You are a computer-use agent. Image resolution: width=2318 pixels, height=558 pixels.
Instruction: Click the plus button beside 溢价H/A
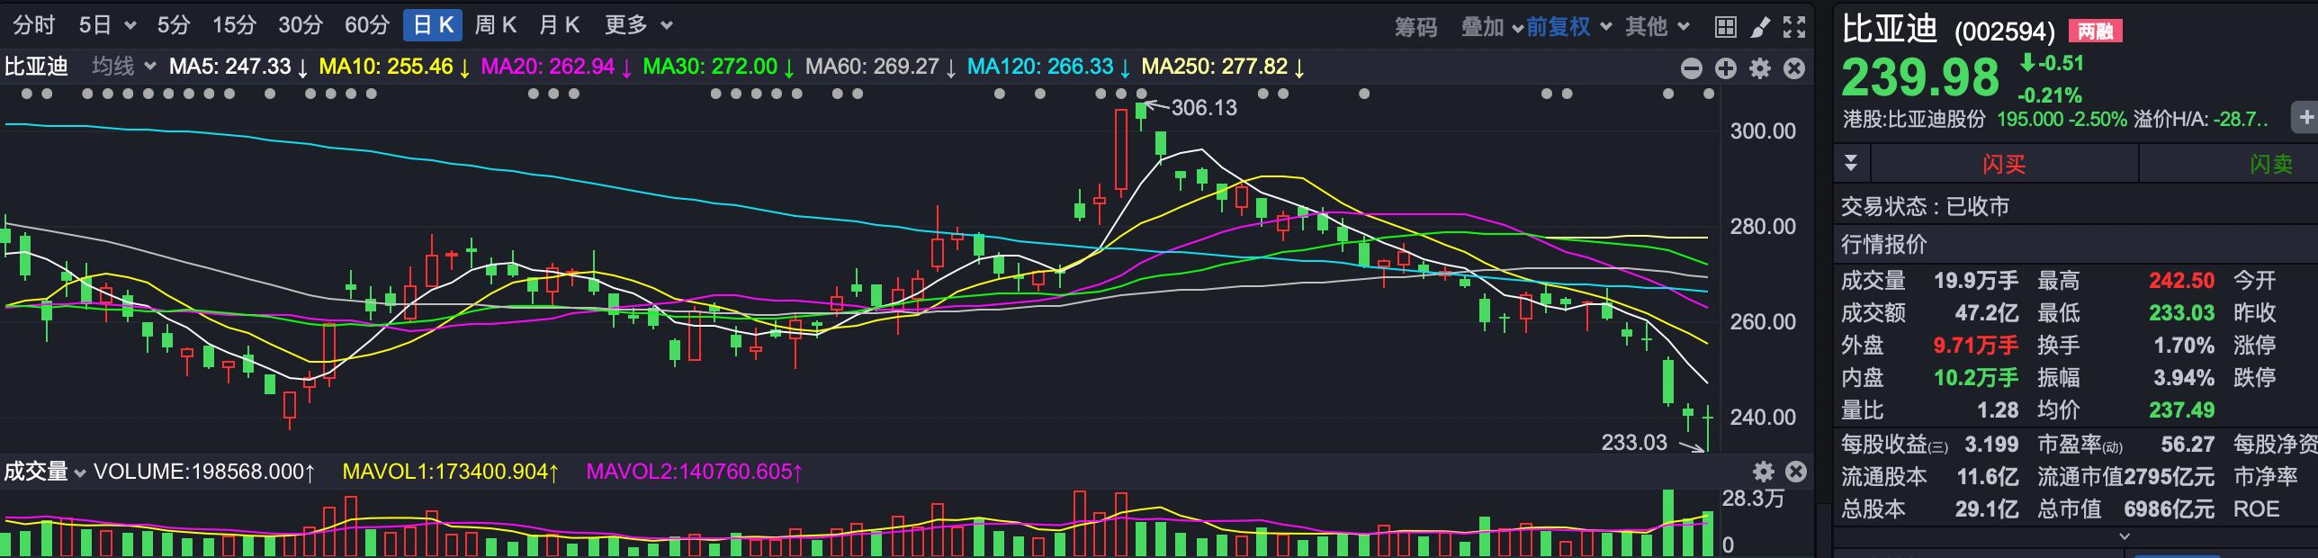click(x=2305, y=118)
